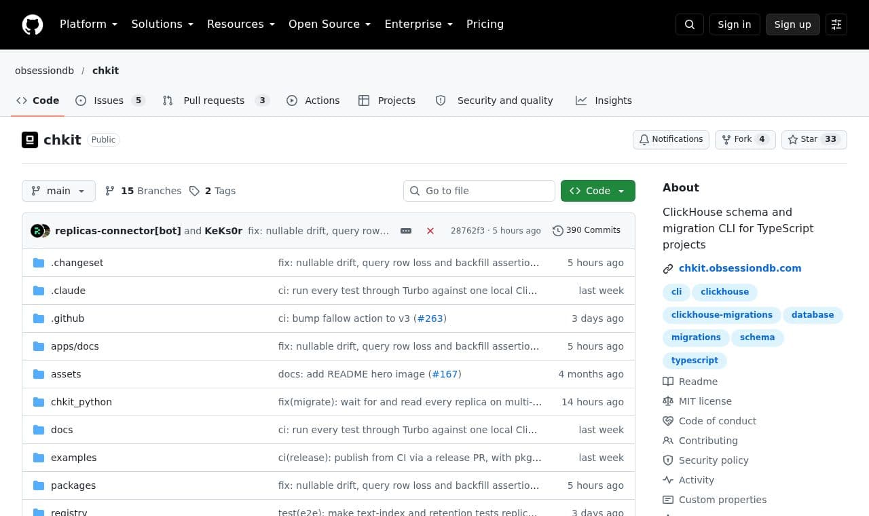Open the Platform dropdown menu
The width and height of the screenshot is (869, 516).
pyautogui.click(x=89, y=24)
